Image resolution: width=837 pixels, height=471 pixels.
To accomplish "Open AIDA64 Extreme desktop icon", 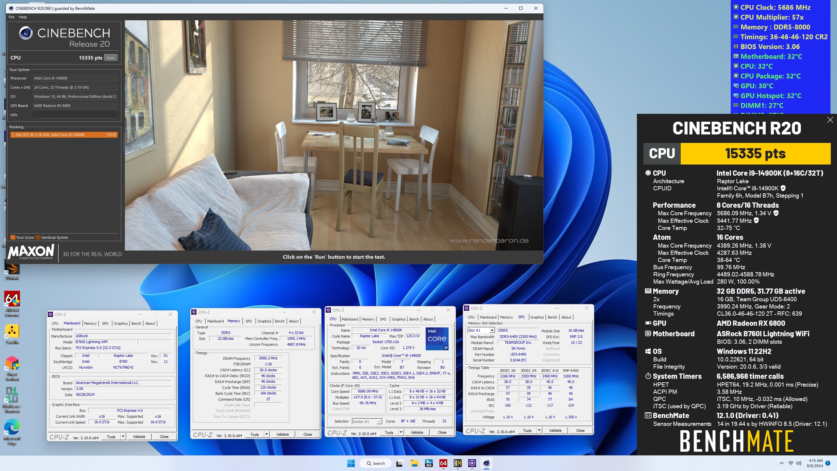I will click(12, 304).
